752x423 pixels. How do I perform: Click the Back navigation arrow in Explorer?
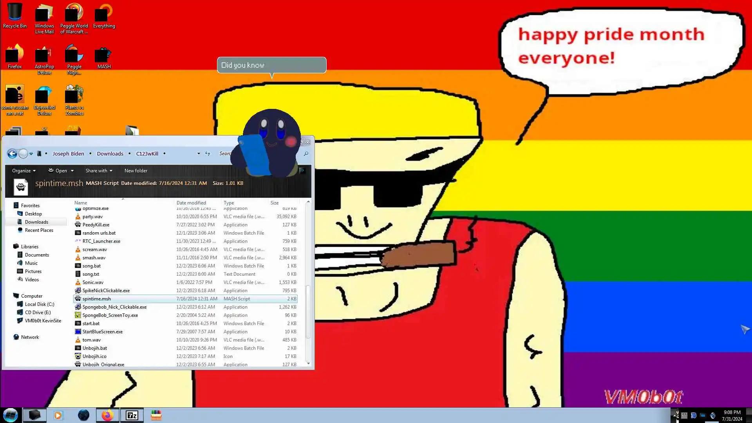click(x=12, y=154)
